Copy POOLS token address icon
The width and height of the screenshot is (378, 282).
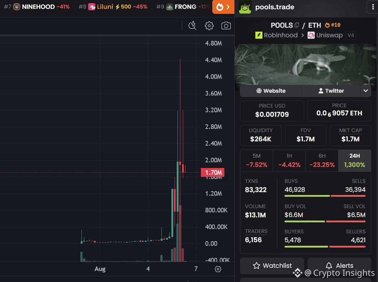(x=297, y=25)
